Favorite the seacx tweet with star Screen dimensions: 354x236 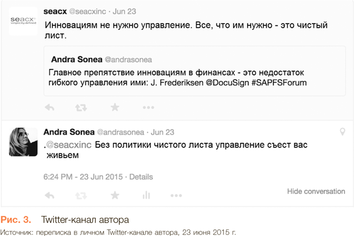[115, 108]
